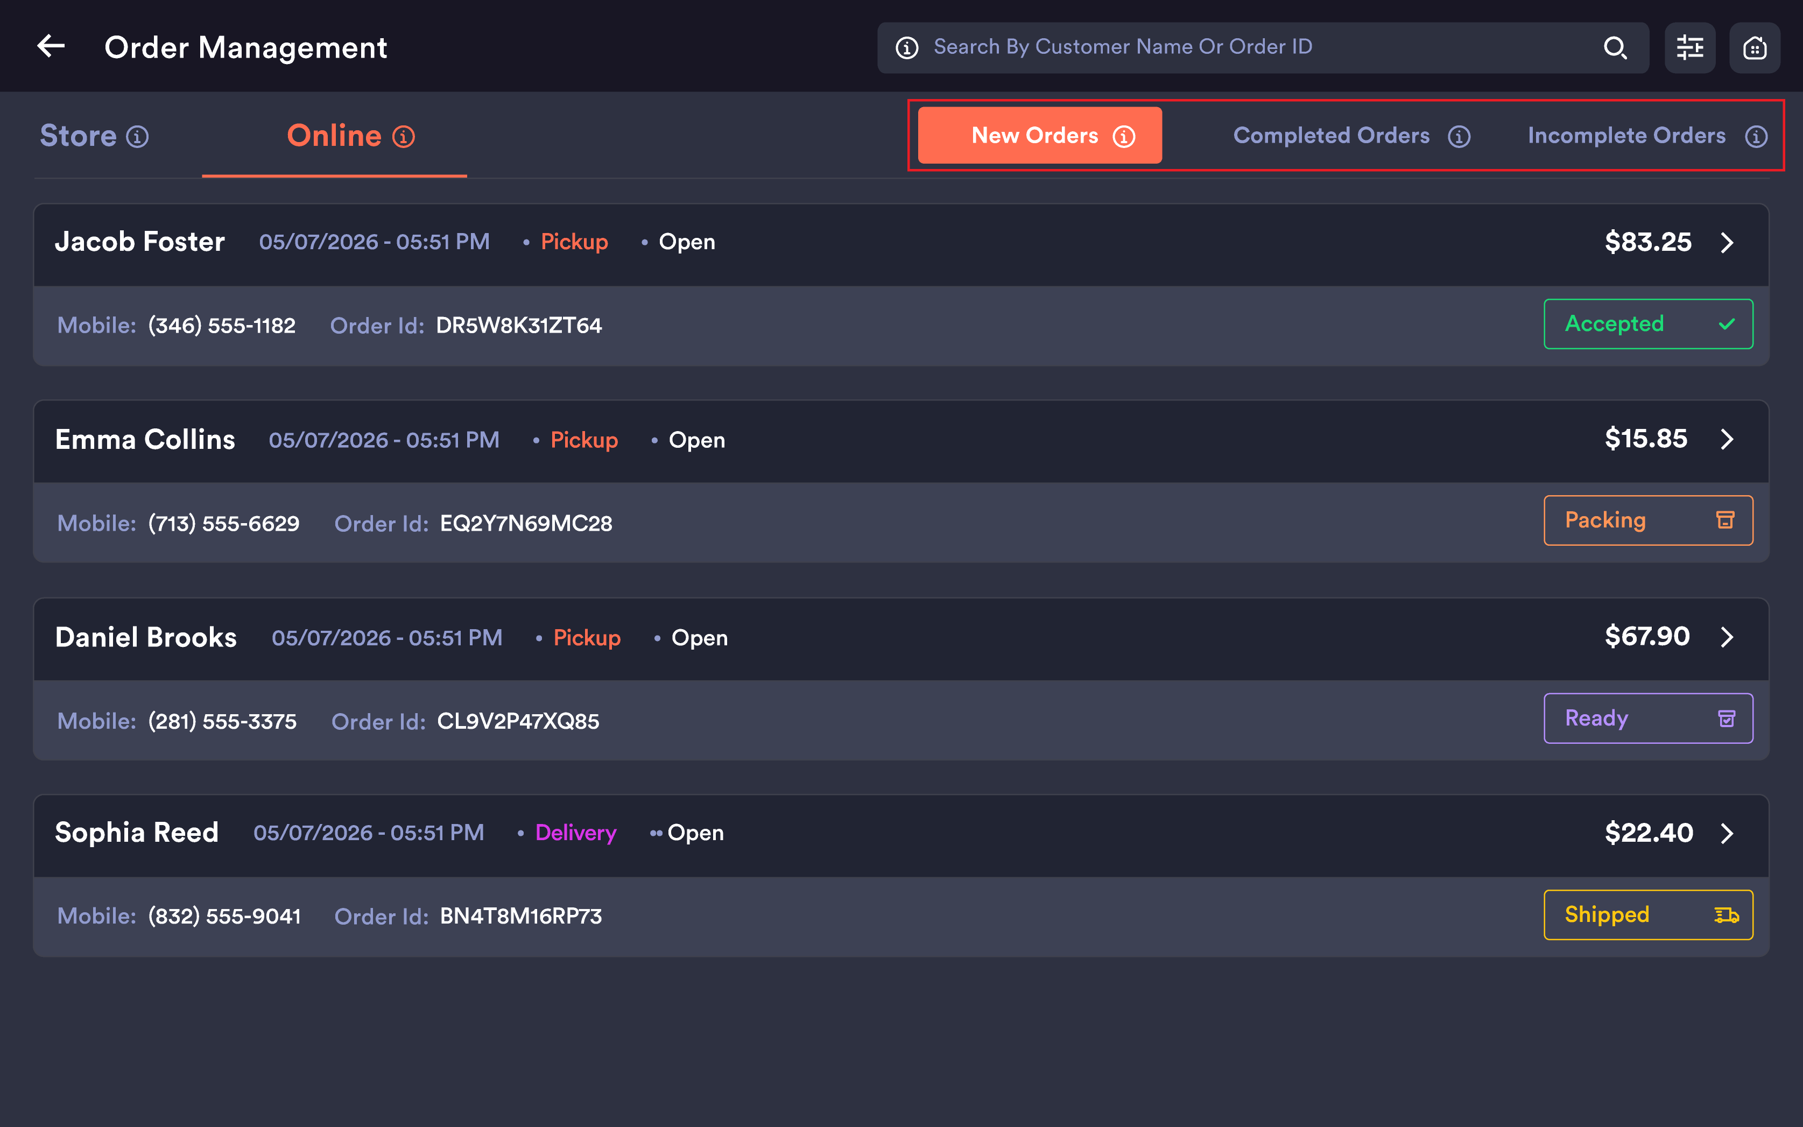
Task: Click mobile number (281) 555-3375
Action: pyautogui.click(x=222, y=722)
